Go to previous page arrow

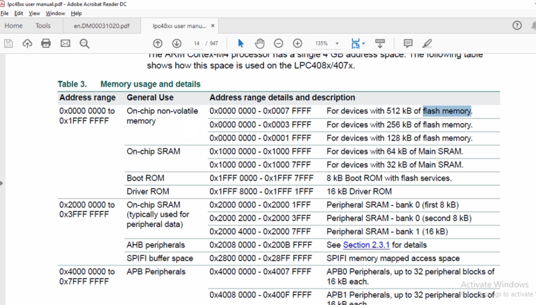[x=158, y=43]
